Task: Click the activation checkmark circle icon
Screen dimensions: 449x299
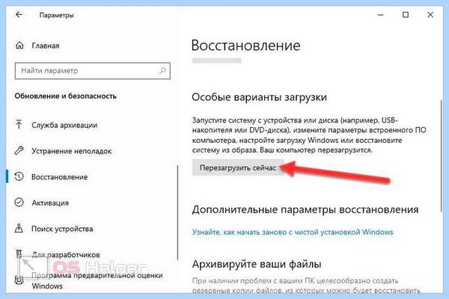Action: (19, 203)
